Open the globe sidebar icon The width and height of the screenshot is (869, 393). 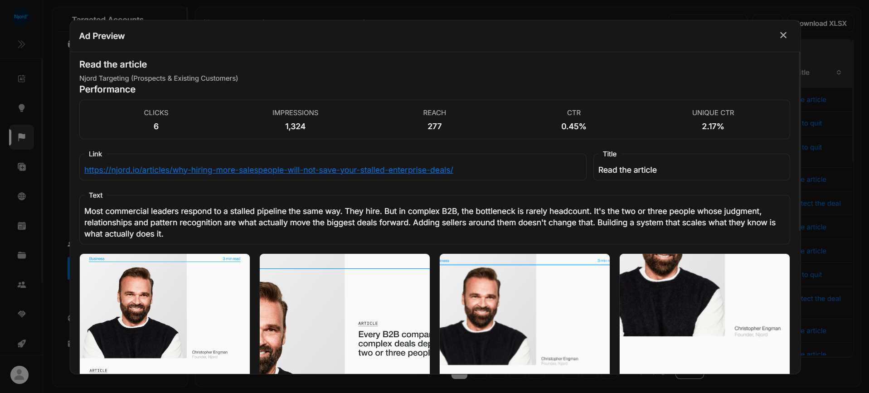21,196
